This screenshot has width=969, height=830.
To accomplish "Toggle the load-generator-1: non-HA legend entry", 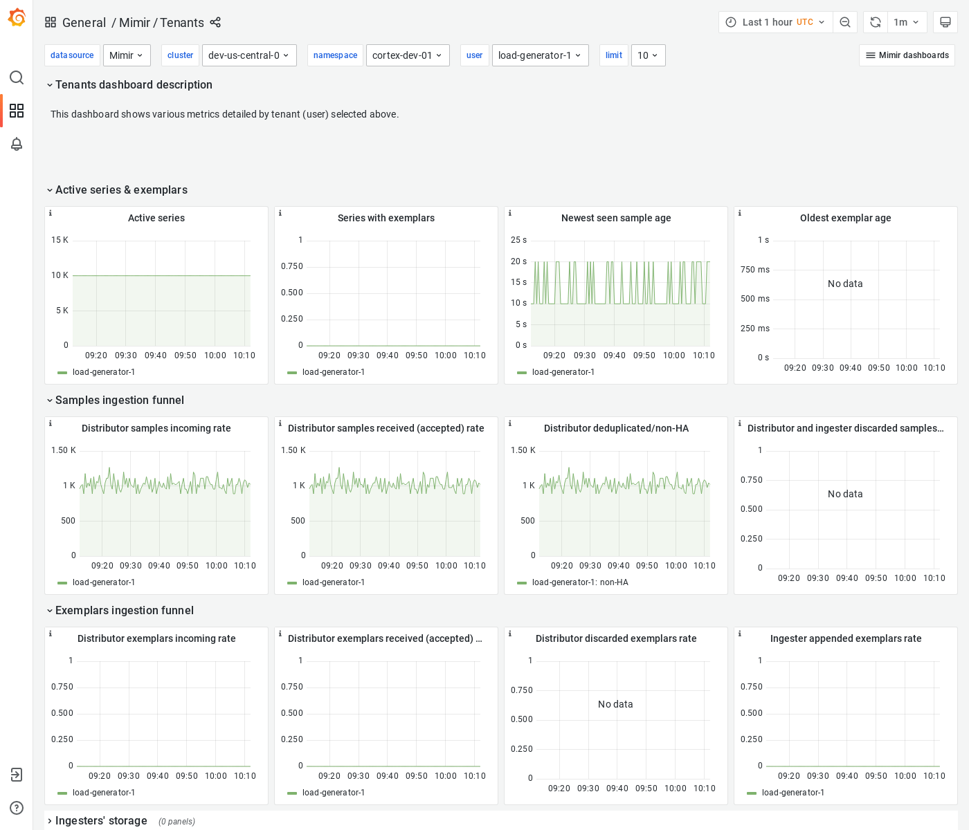I will [x=580, y=582].
